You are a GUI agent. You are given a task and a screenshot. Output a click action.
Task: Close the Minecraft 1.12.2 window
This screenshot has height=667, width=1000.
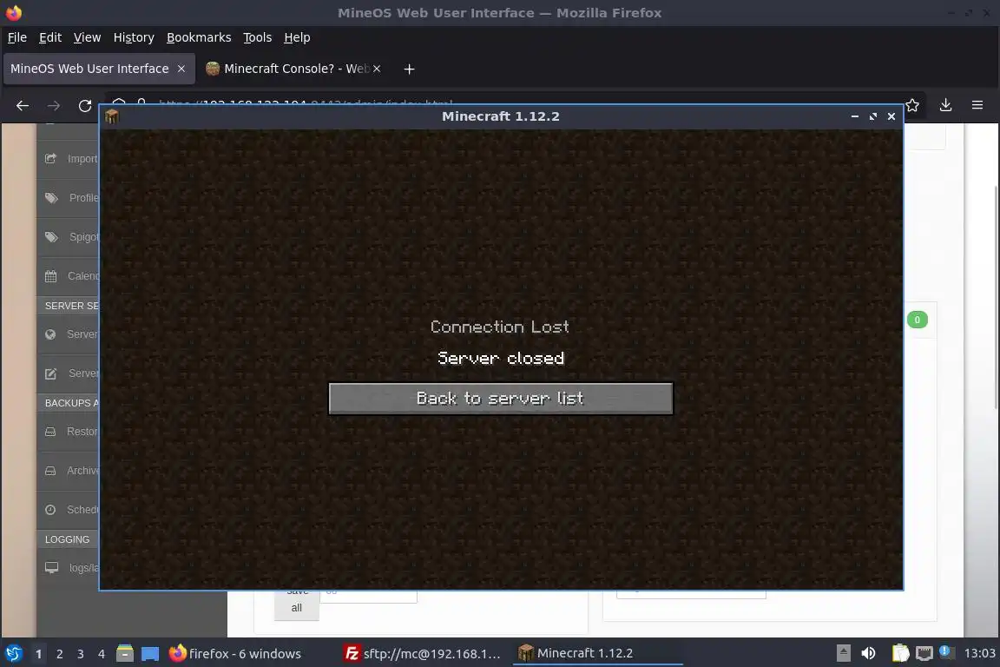891,116
